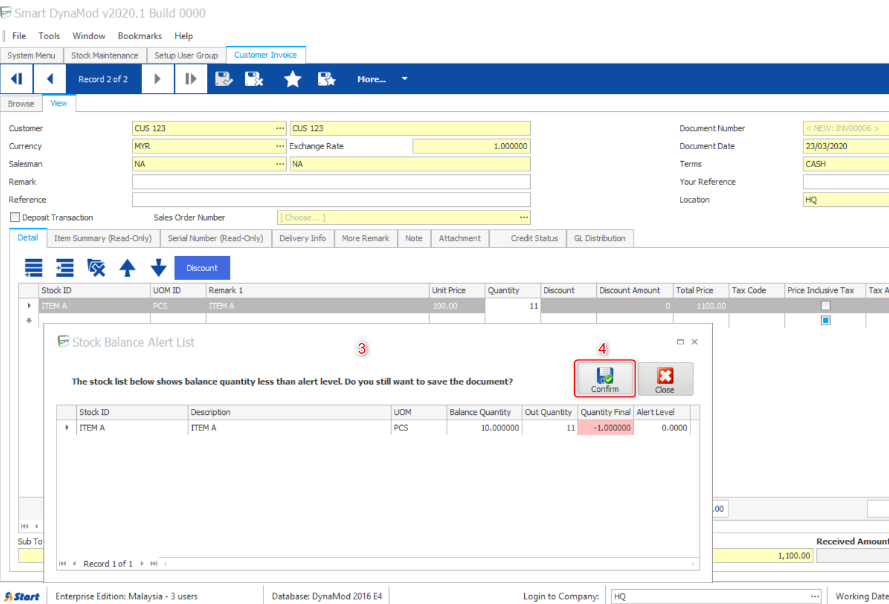Image resolution: width=889 pixels, height=604 pixels.
Task: Click the save and close diskette icon
Action: [254, 79]
